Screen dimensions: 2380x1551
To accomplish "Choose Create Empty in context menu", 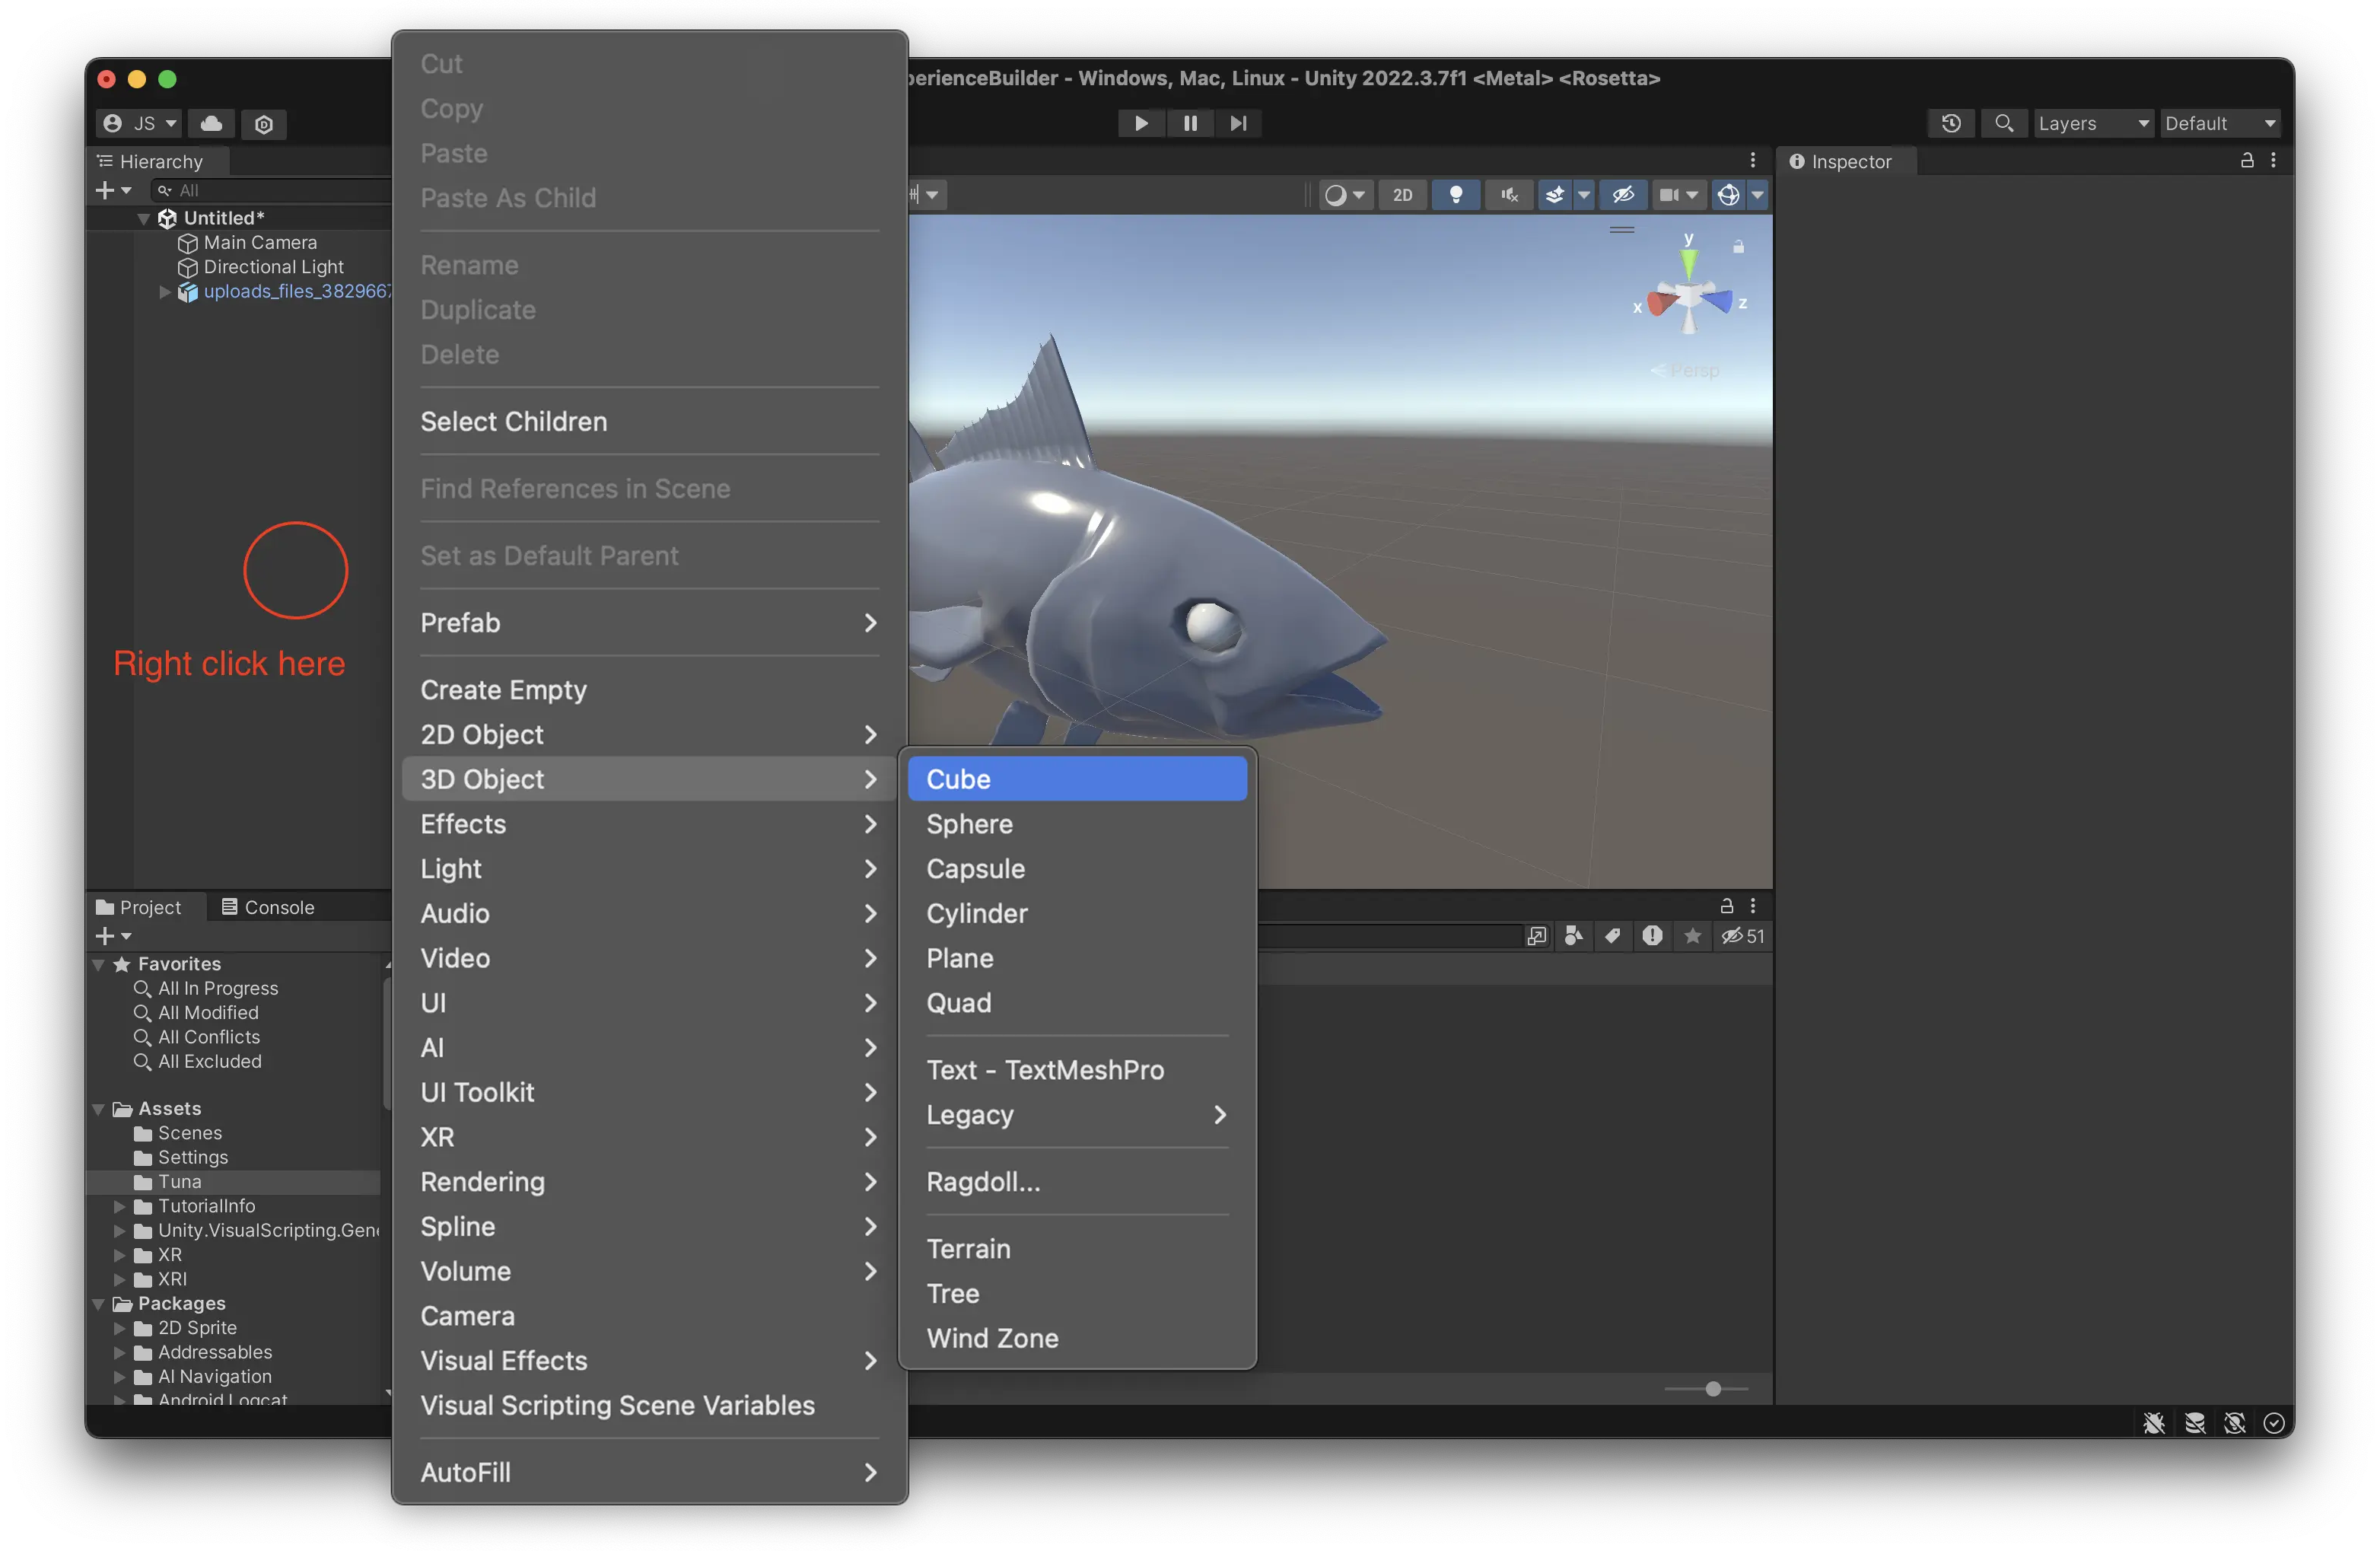I will (x=503, y=690).
